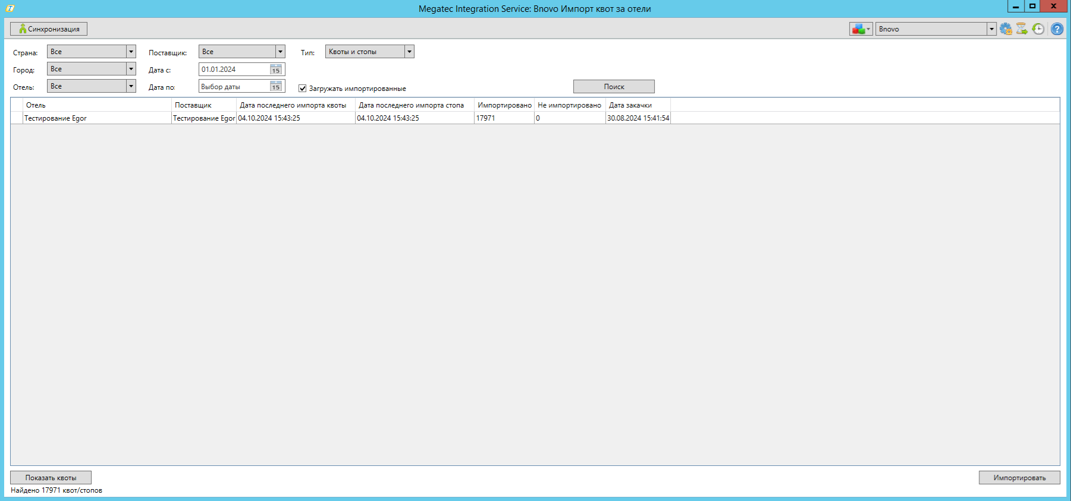Click the app icon in title bar
Image resolution: width=1071 pixels, height=501 pixels.
(10, 8)
